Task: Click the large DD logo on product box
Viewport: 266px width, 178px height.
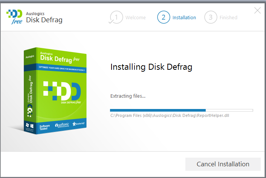Action: tap(61, 92)
